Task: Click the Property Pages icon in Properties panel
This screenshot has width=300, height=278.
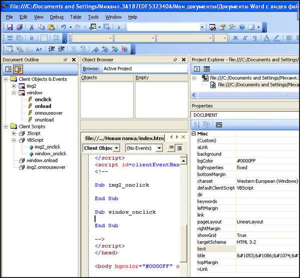Action: [219, 125]
